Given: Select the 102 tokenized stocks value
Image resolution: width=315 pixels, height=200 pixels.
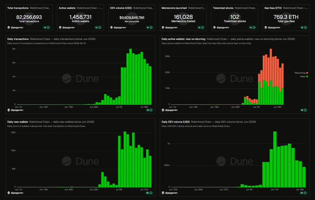Looking at the screenshot, I should point(235,17).
